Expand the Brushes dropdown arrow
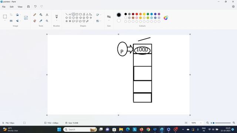237x133 pixels. [57, 20]
